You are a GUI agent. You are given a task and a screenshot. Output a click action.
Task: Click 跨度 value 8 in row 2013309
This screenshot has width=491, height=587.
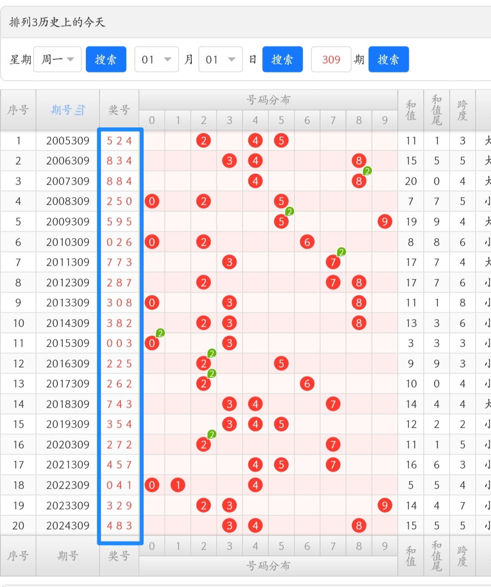tap(462, 303)
